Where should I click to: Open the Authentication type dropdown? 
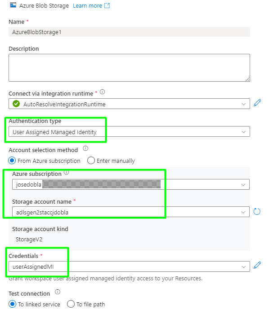(x=129, y=131)
